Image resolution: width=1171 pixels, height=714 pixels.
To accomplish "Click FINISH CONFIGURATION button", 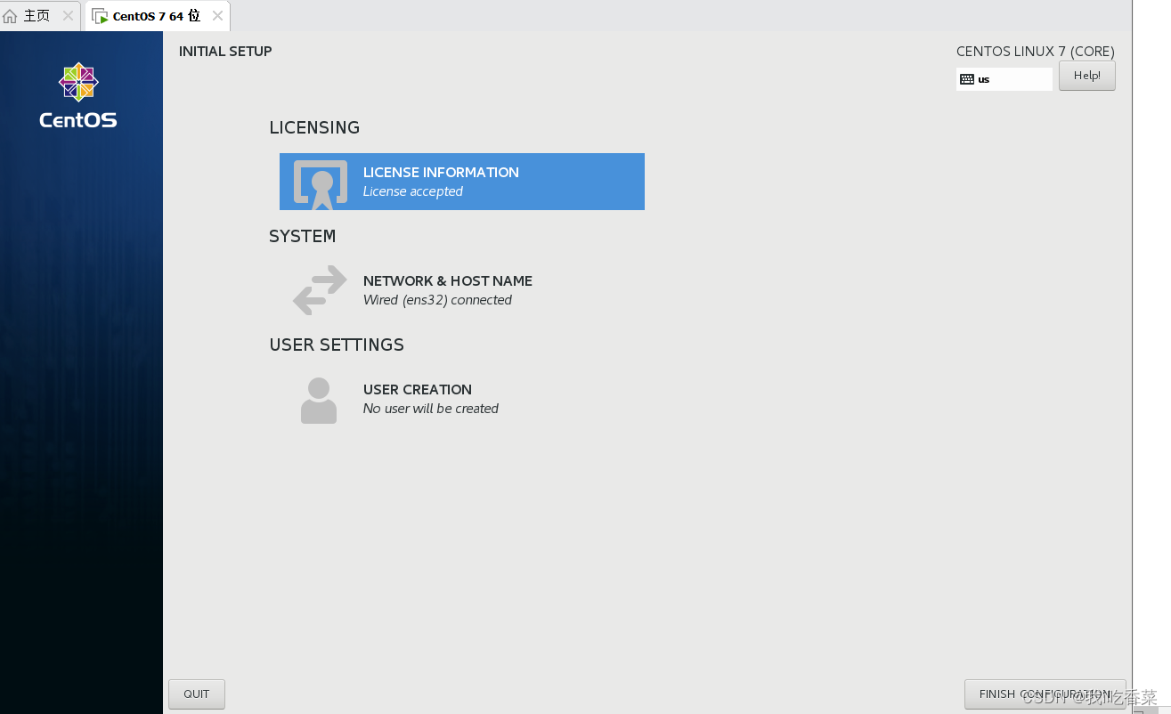I will click(1045, 694).
